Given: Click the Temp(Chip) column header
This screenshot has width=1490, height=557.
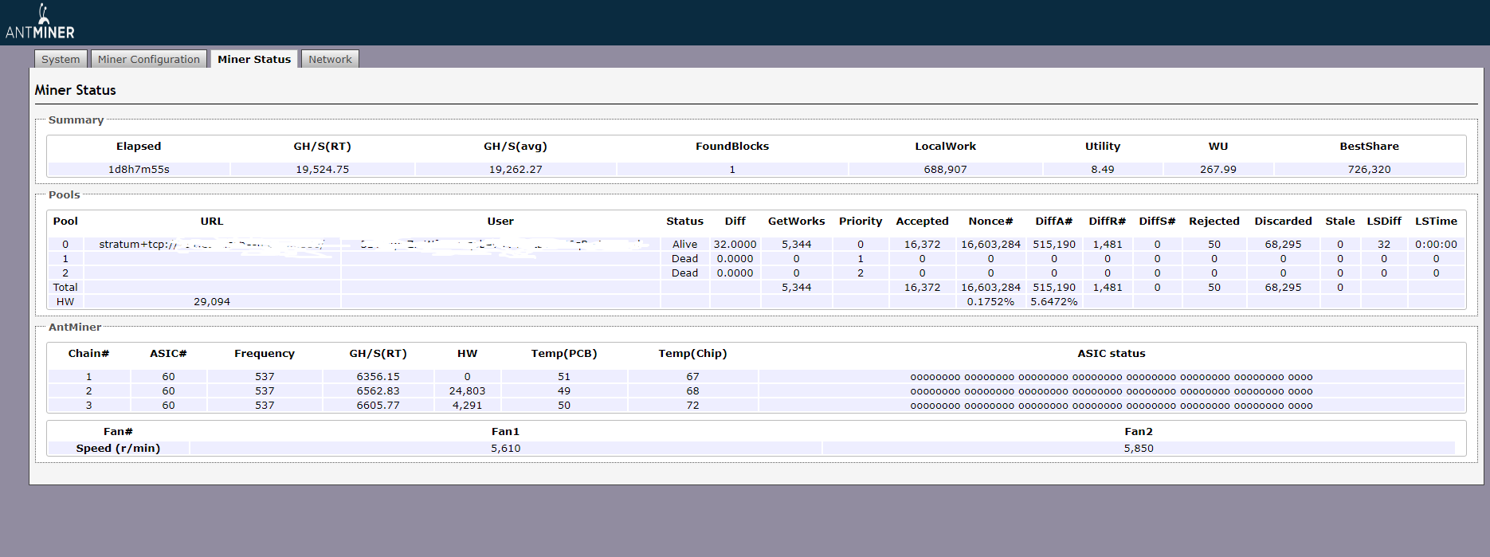Looking at the screenshot, I should 692,353.
